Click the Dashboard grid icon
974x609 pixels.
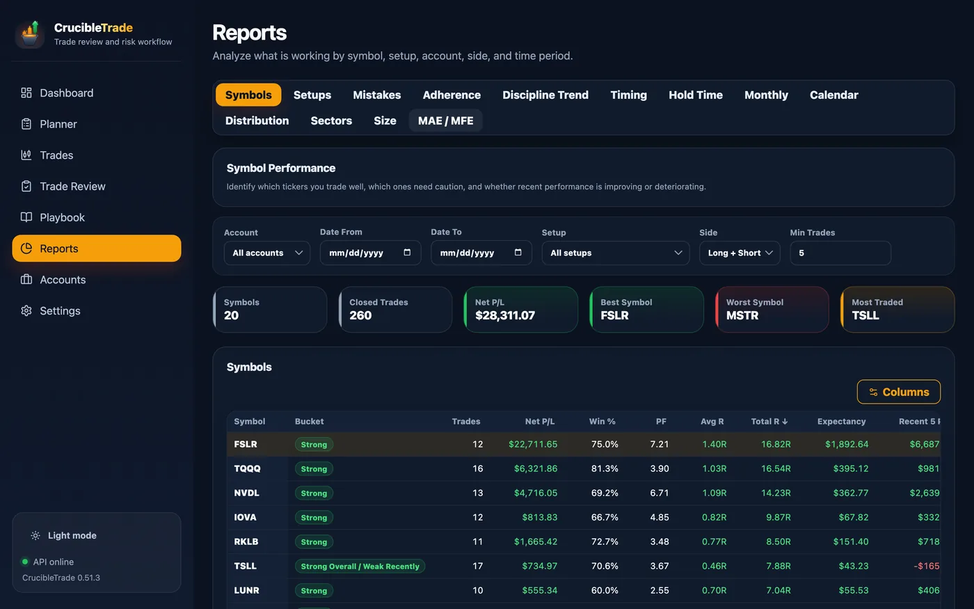(x=26, y=93)
